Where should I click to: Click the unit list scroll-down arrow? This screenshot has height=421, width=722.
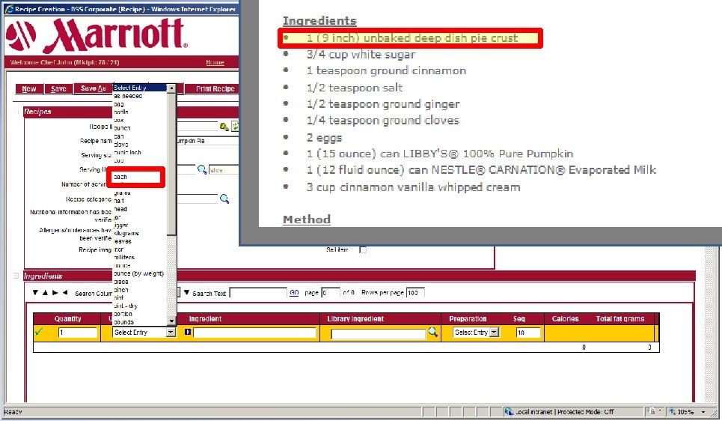pos(171,321)
